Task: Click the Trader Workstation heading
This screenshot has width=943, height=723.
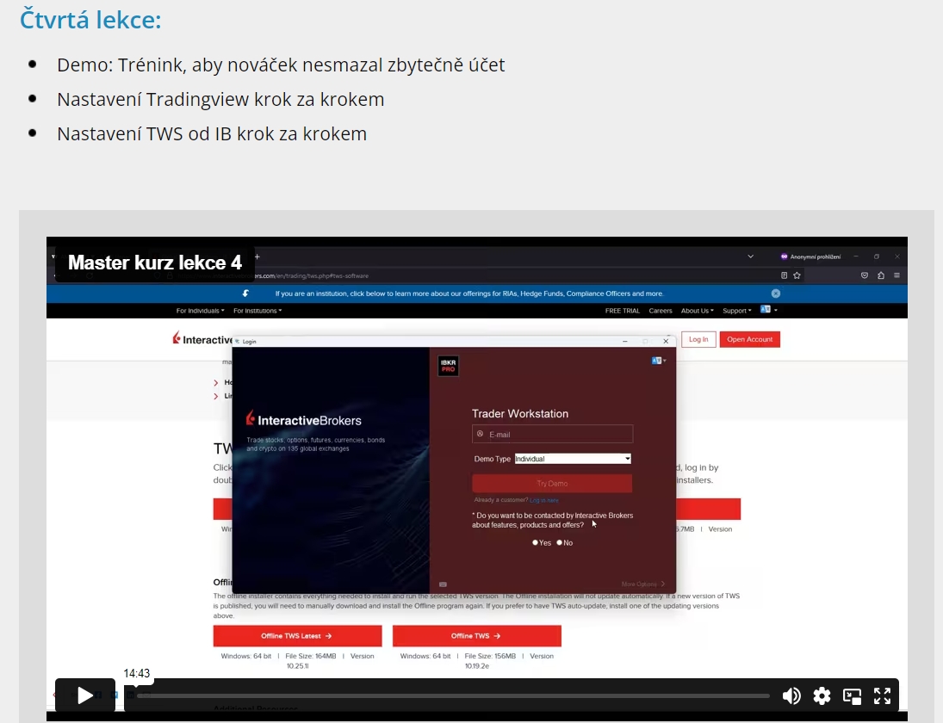Action: tap(520, 413)
